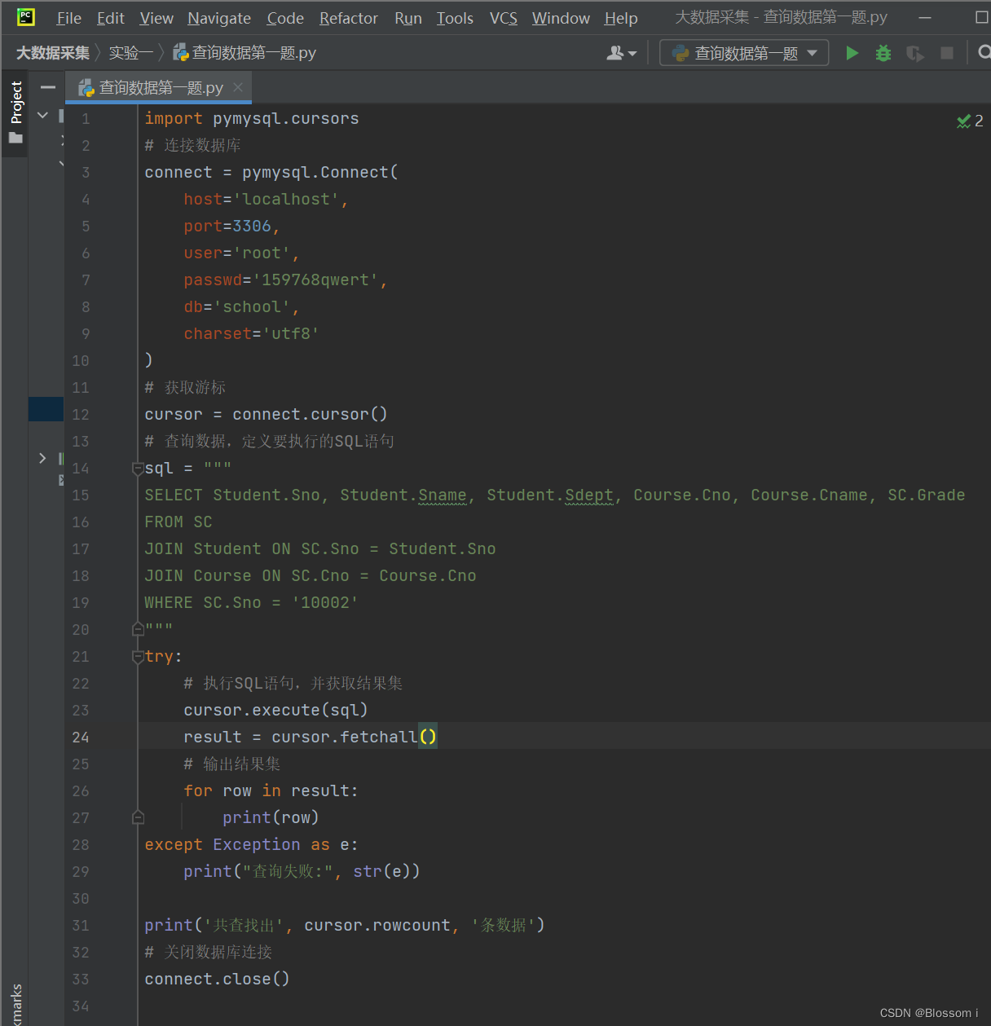
Task: Click the 'port=3306' parameter
Action: (231, 226)
